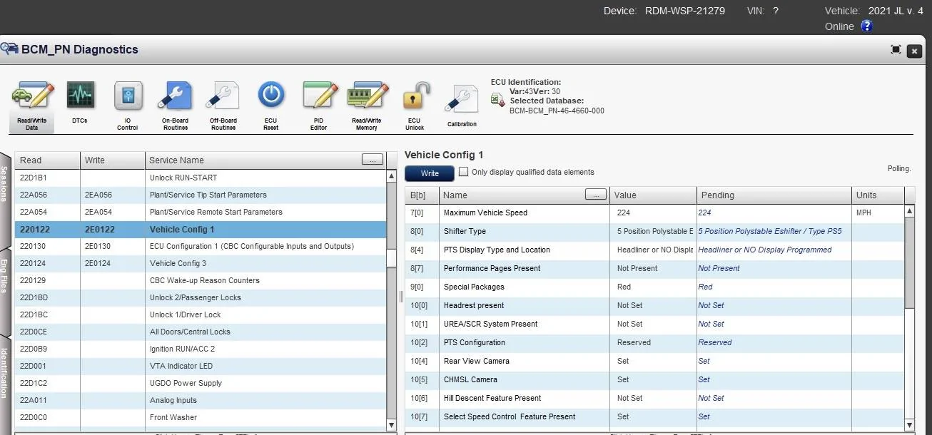Open the DTCs tool

80,105
